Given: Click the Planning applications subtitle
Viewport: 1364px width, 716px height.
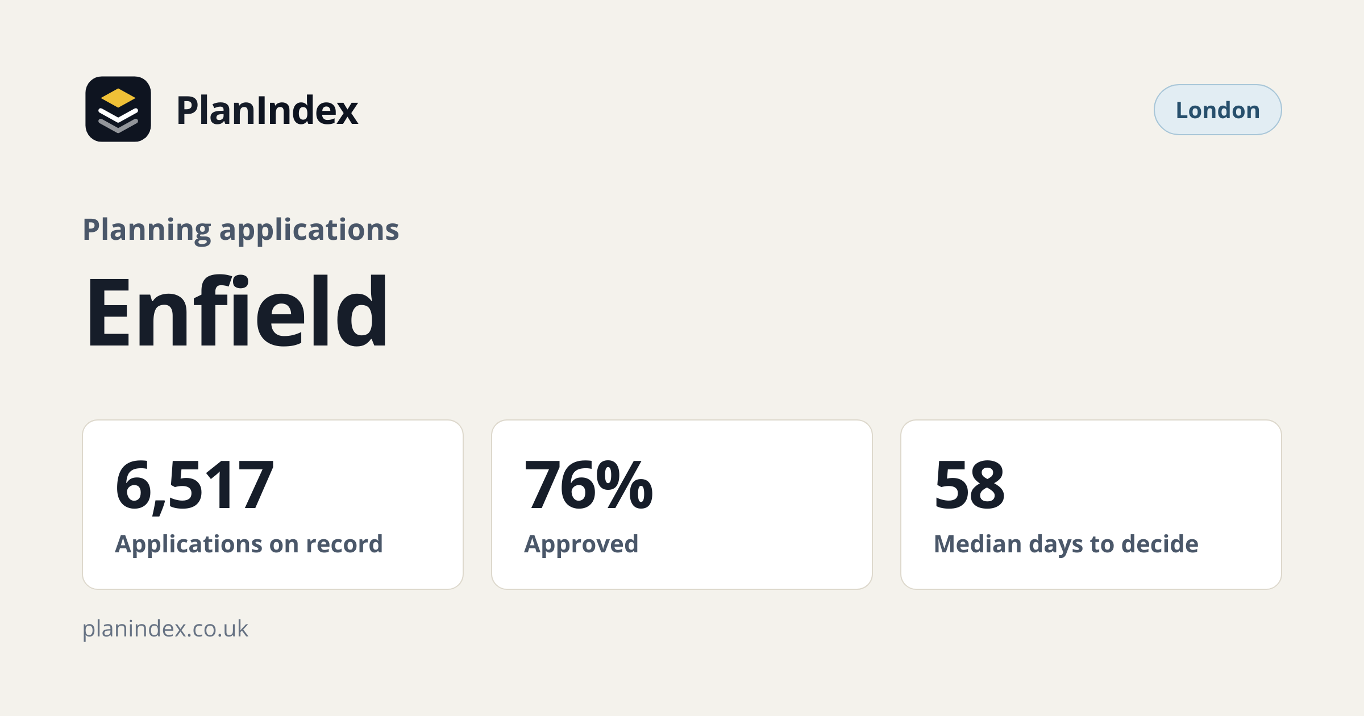Looking at the screenshot, I should (241, 230).
